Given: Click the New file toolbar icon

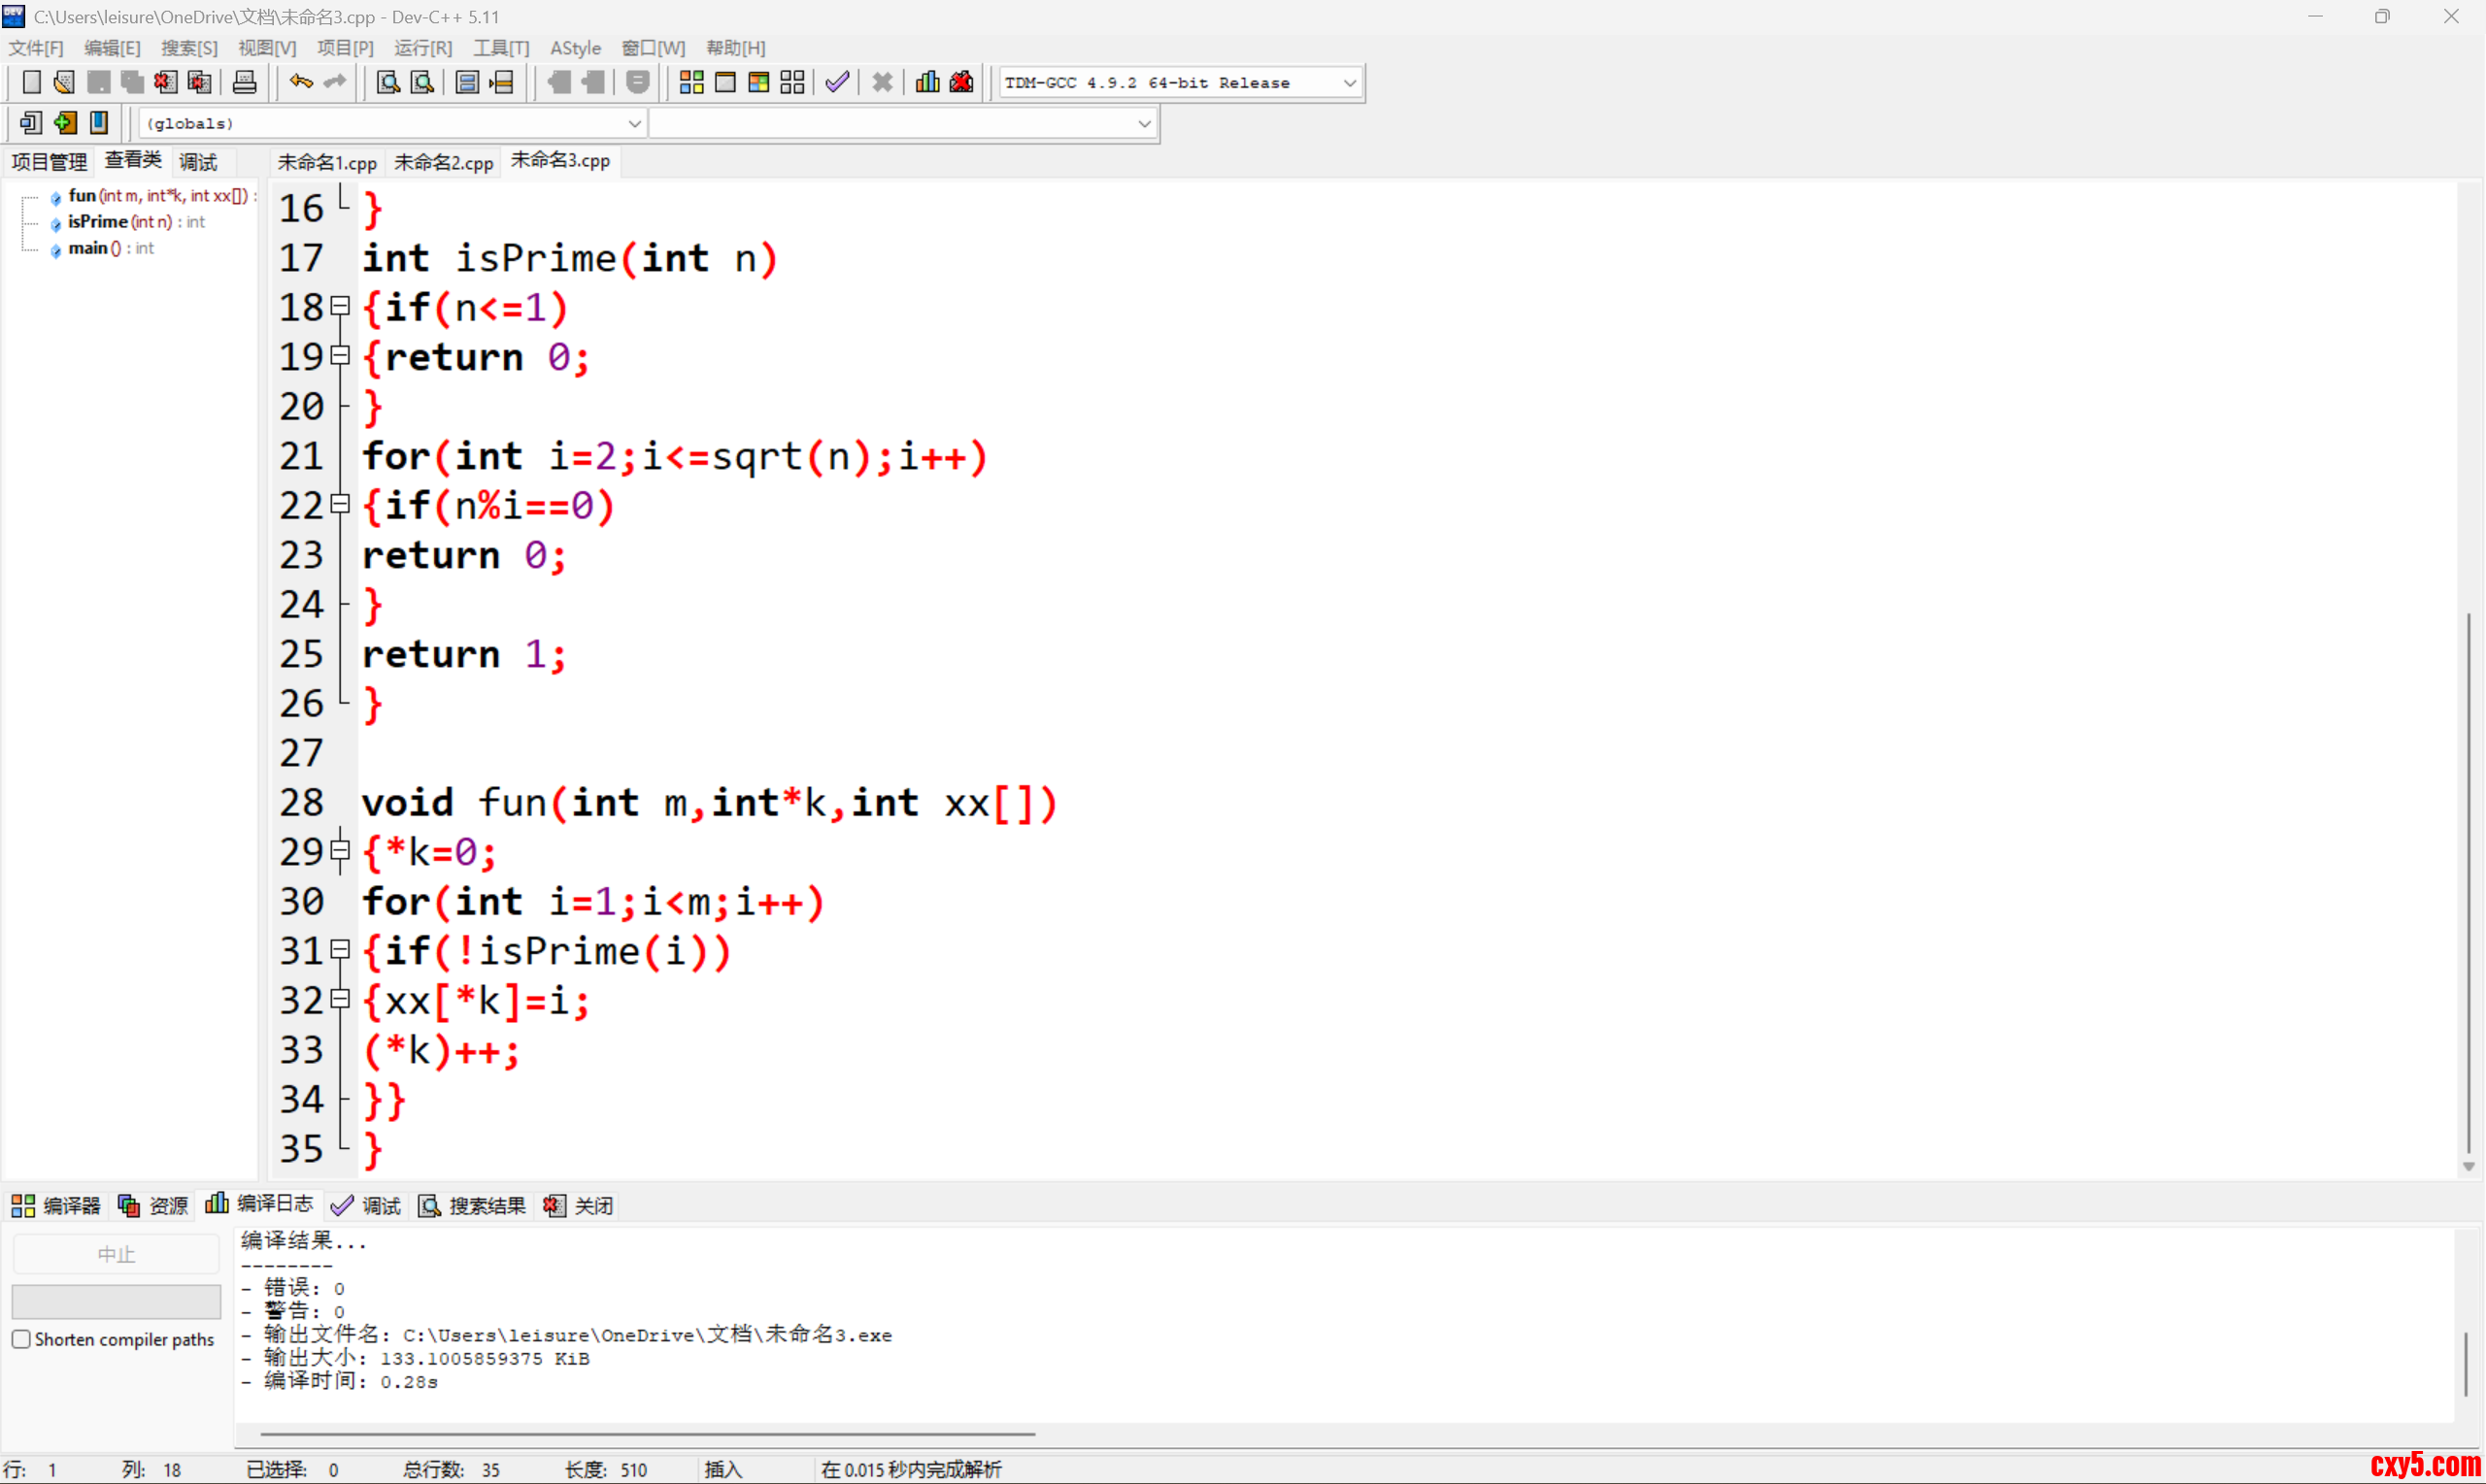Looking at the screenshot, I should (x=31, y=82).
